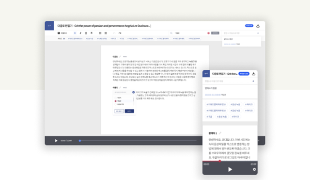
Task: Select the dated version entry in mobile panel
Action: [230, 92]
